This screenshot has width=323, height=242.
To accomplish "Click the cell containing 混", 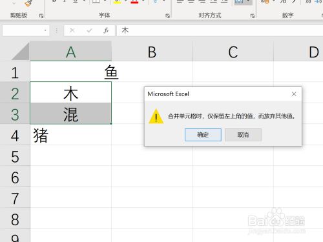I will (x=70, y=114).
